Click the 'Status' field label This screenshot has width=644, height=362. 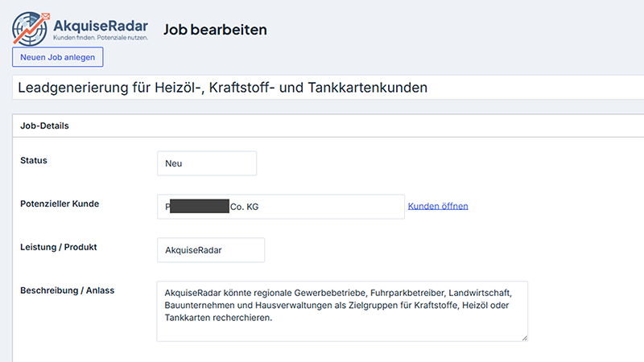pyautogui.click(x=34, y=160)
